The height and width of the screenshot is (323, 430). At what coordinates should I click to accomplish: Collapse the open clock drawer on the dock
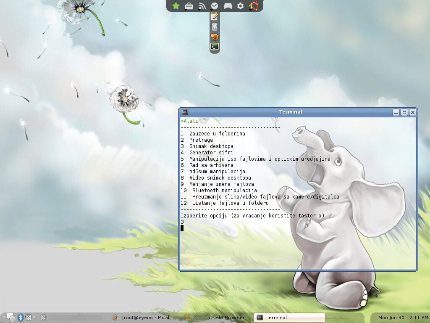214,6
